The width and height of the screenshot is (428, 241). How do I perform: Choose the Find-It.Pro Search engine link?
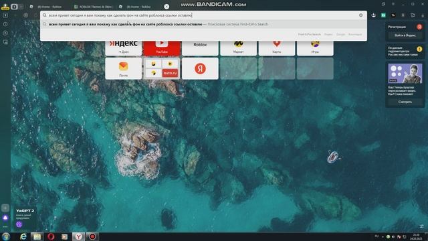309,34
